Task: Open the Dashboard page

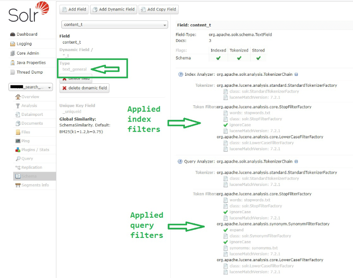Action: (27, 34)
